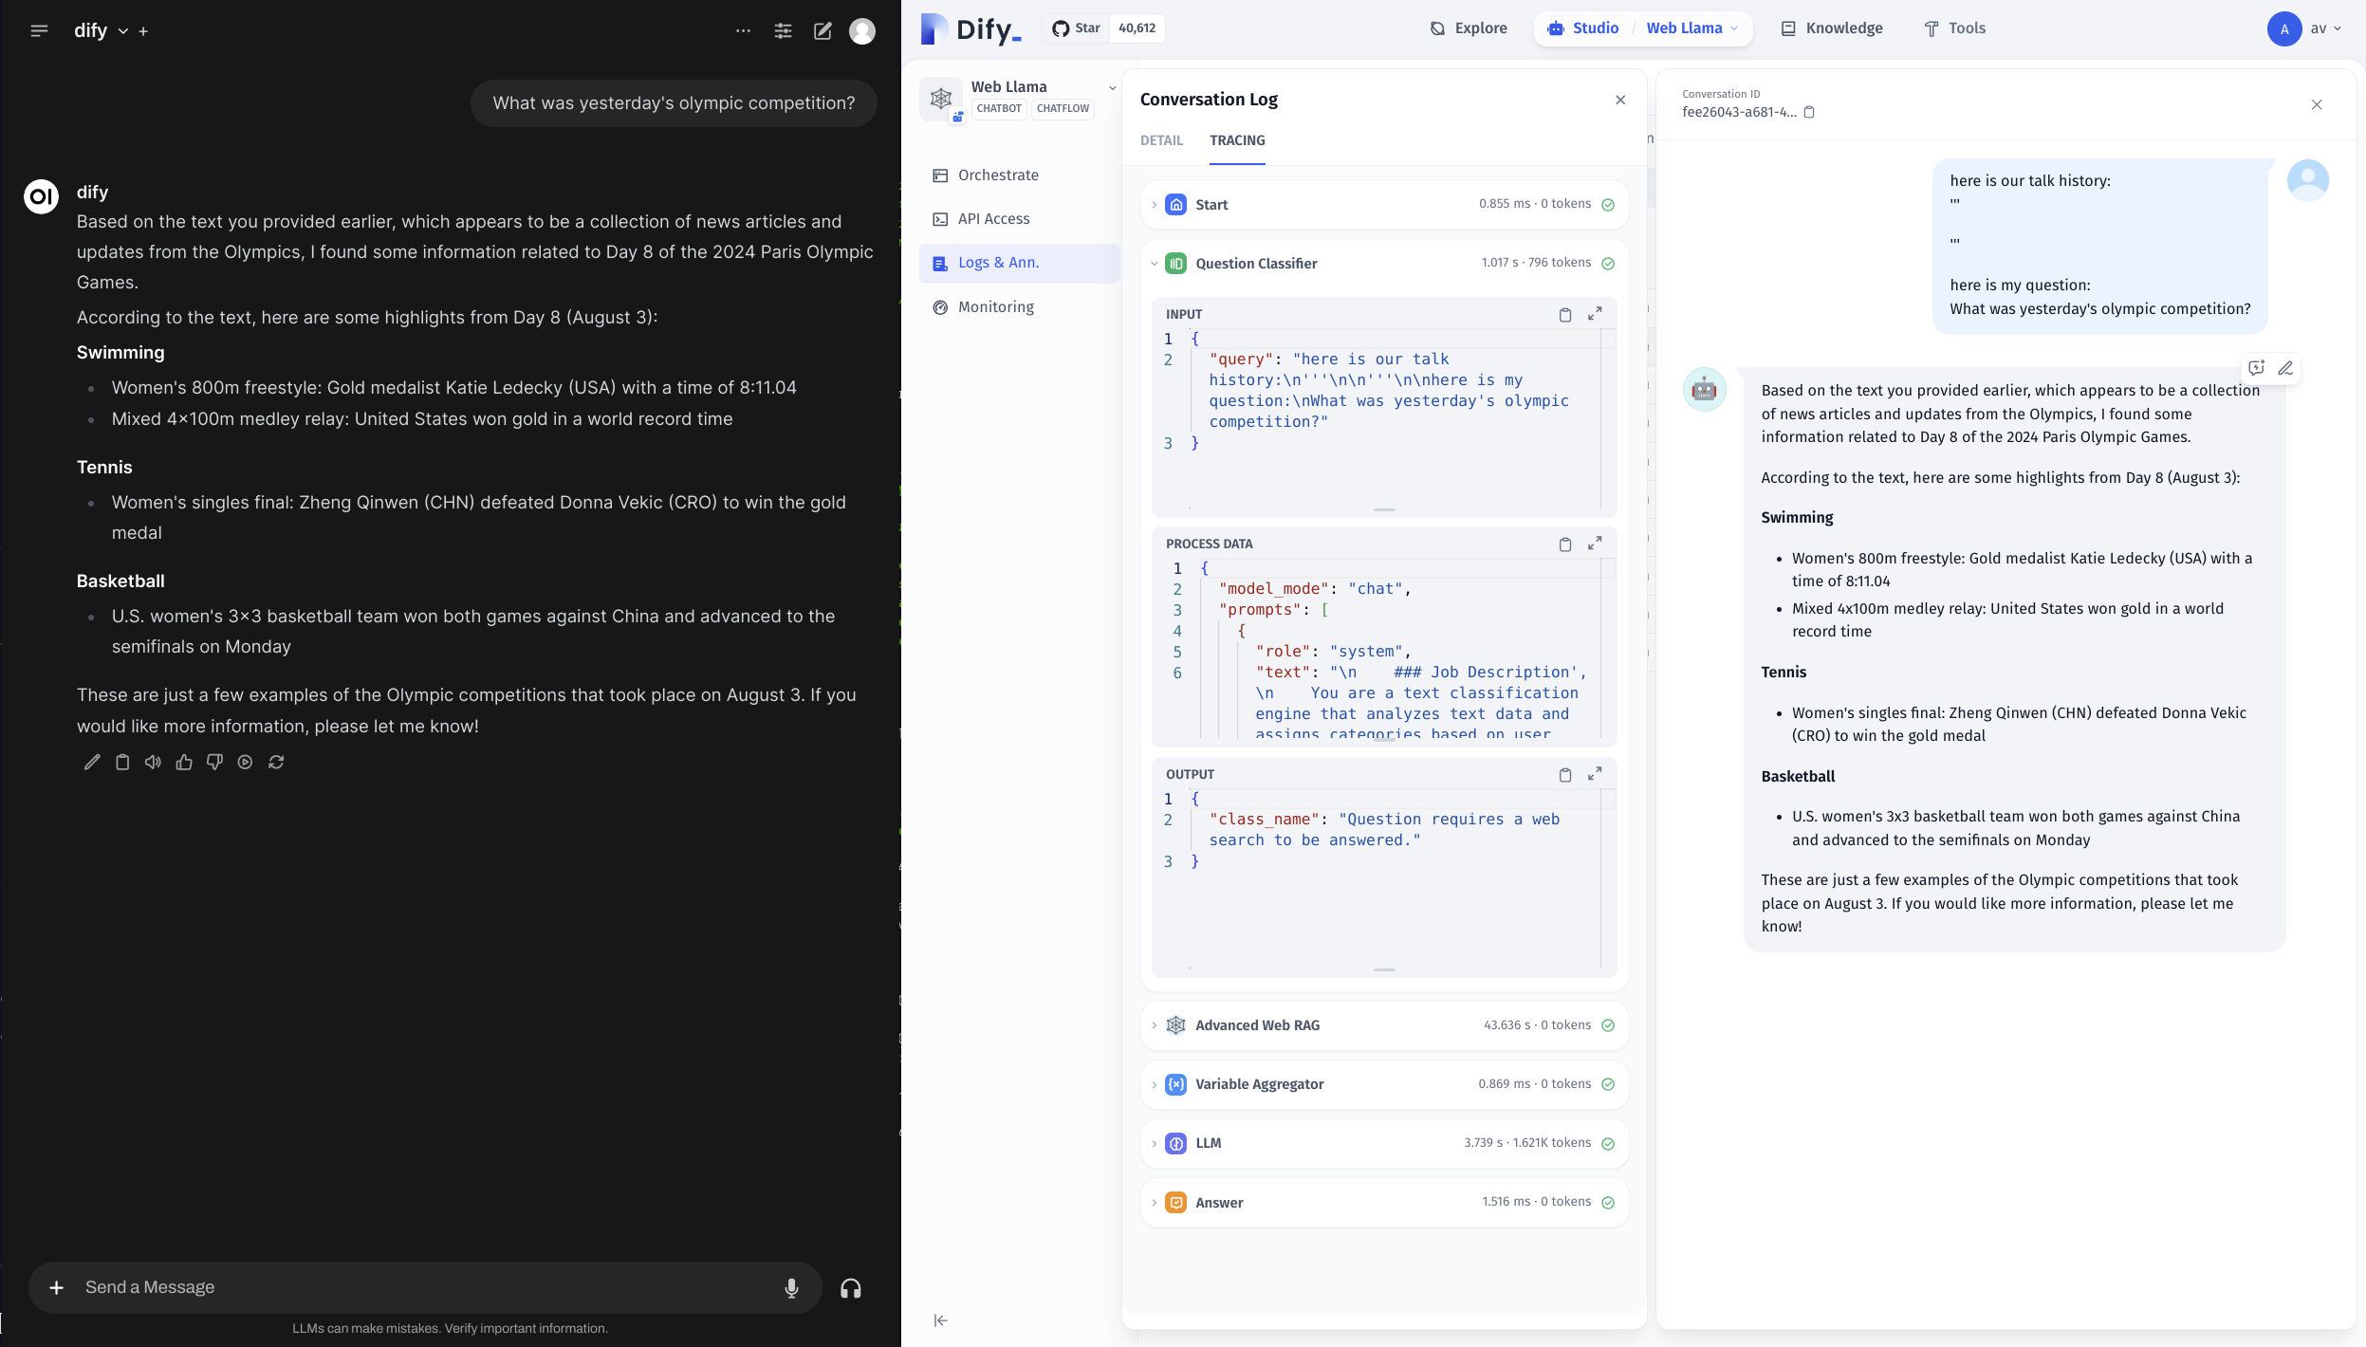Collapse the Dify sidebar with the bottom arrow icon
2366x1347 pixels.
click(x=940, y=1320)
